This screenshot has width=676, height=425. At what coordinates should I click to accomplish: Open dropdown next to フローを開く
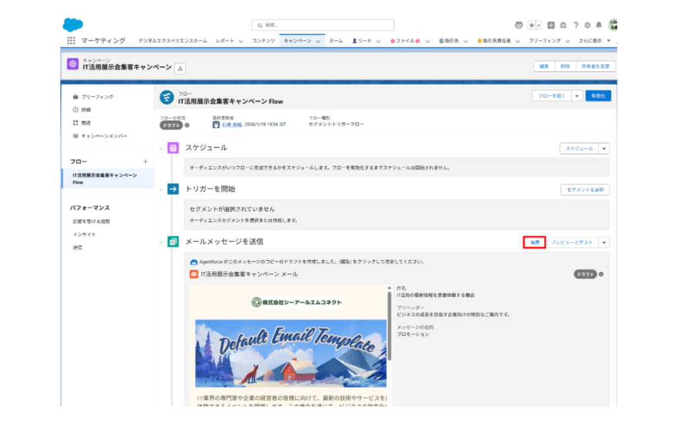tap(577, 96)
